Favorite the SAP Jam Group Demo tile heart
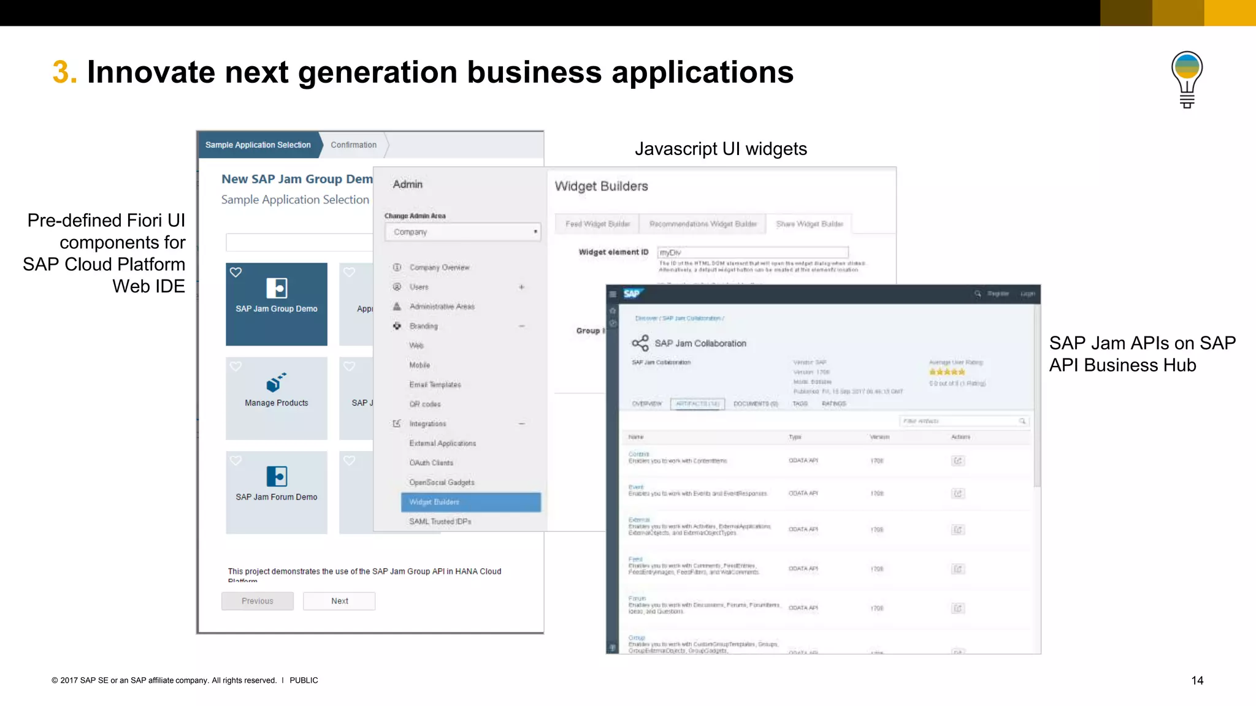Screen dimensions: 1256x706 point(236,272)
